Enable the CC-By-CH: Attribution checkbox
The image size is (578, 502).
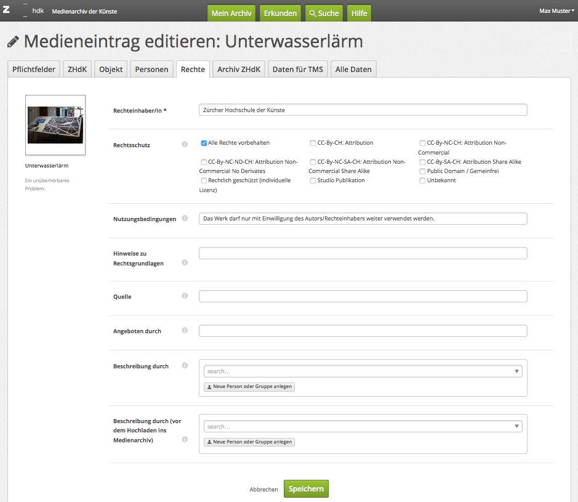tap(313, 143)
